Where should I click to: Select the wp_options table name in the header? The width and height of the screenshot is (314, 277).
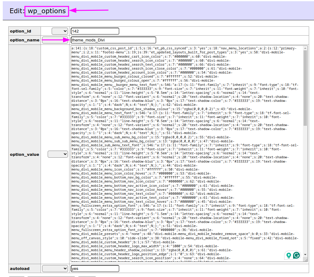tap(46, 11)
